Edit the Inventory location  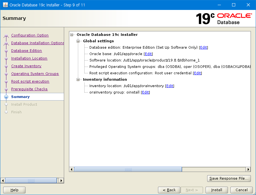(x=170, y=86)
